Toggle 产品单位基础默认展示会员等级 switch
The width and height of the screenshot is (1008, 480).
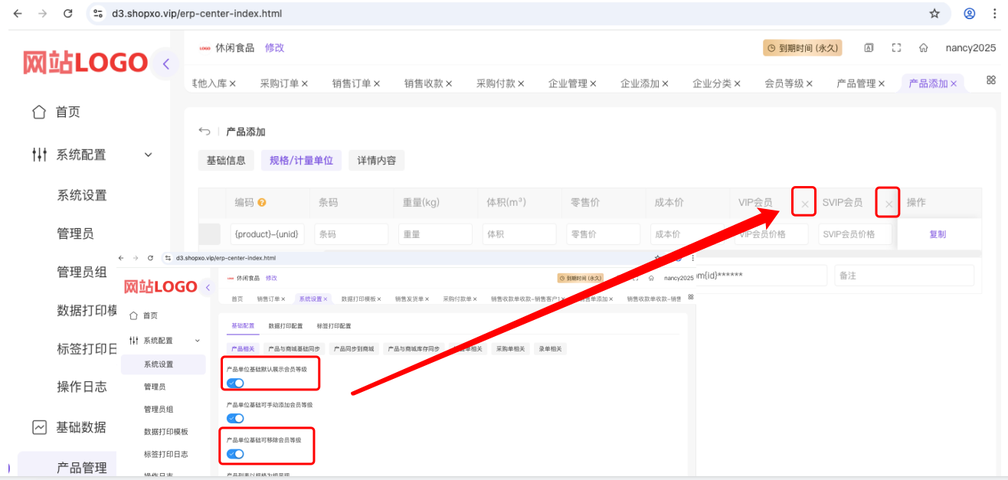pos(235,383)
